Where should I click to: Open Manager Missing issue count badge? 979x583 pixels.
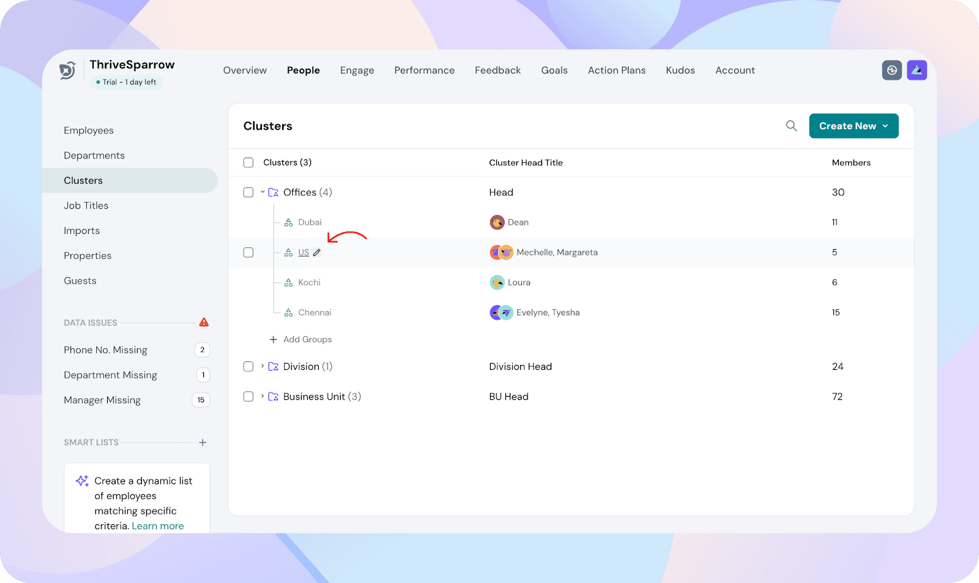click(x=201, y=400)
